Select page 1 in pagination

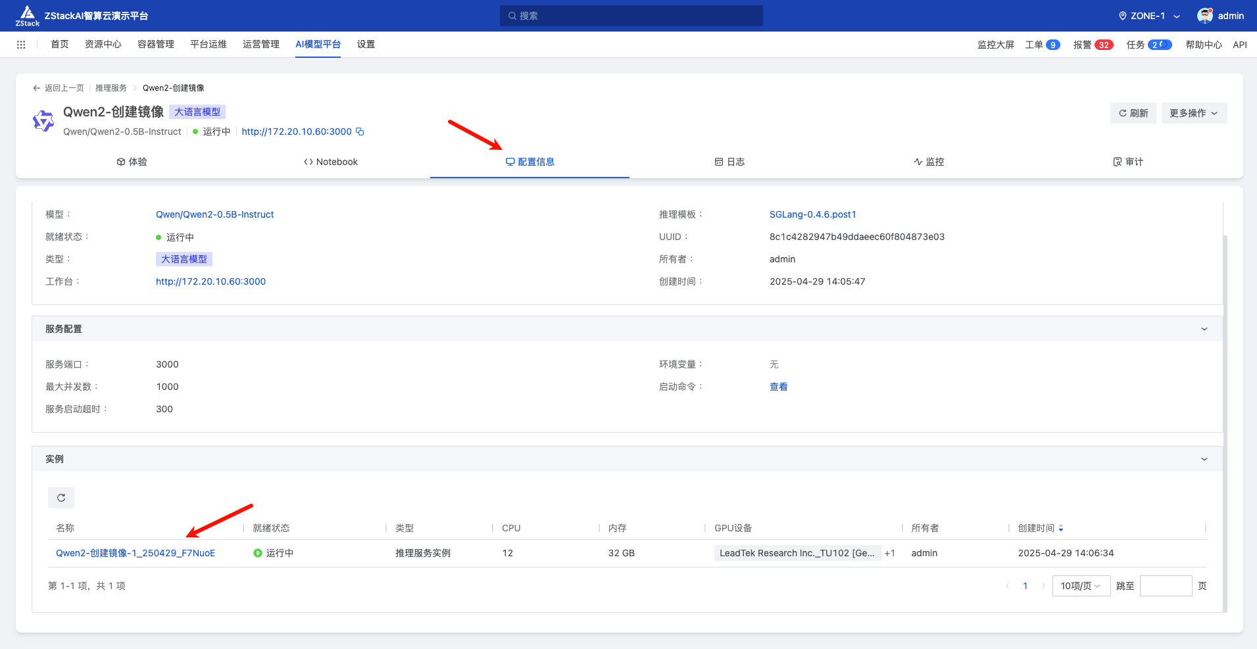pyautogui.click(x=1025, y=586)
